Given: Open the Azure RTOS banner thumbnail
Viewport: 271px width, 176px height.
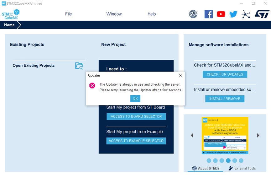Looking at the screenshot, I should (225, 135).
